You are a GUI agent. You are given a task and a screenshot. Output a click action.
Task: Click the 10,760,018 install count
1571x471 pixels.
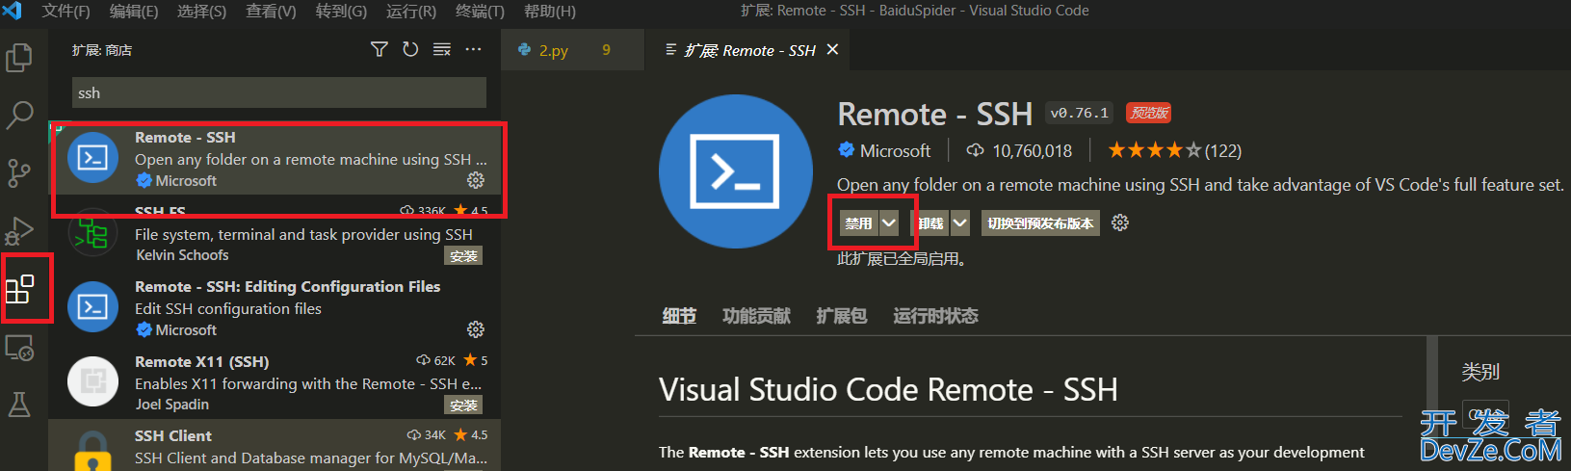(x=1019, y=150)
